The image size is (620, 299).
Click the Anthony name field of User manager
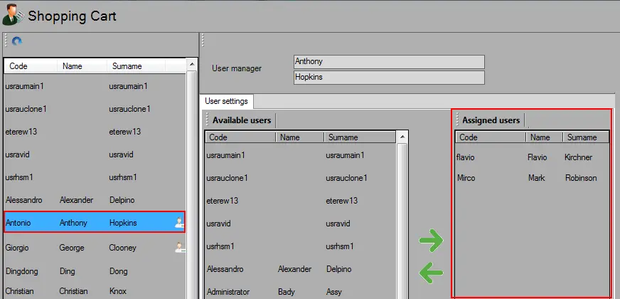388,62
